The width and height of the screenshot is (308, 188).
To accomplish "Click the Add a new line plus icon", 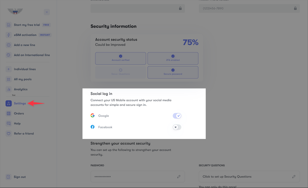I will coord(8,45).
